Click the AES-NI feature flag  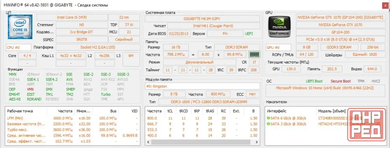tap(14, 99)
